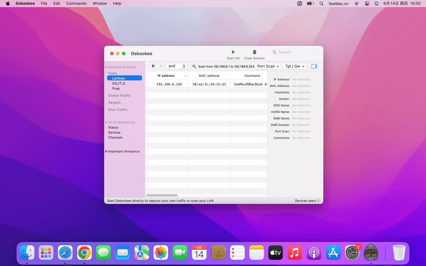Open the Window menu
The height and width of the screenshot is (266, 426).
(x=100, y=4)
